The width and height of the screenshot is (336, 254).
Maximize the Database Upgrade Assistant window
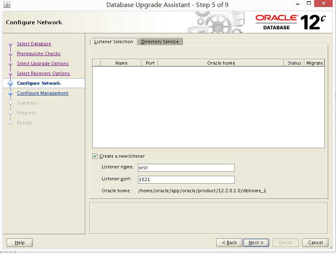pyautogui.click(x=309, y=3)
